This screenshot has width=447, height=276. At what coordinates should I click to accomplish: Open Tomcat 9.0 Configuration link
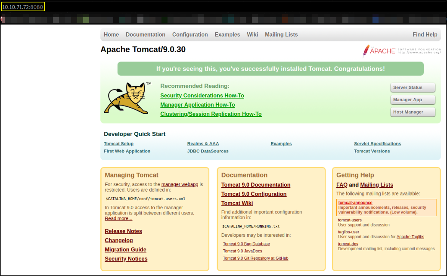tap(254, 194)
